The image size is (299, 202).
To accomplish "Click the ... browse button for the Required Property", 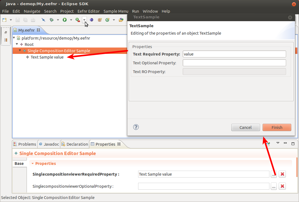I will coord(274,174).
